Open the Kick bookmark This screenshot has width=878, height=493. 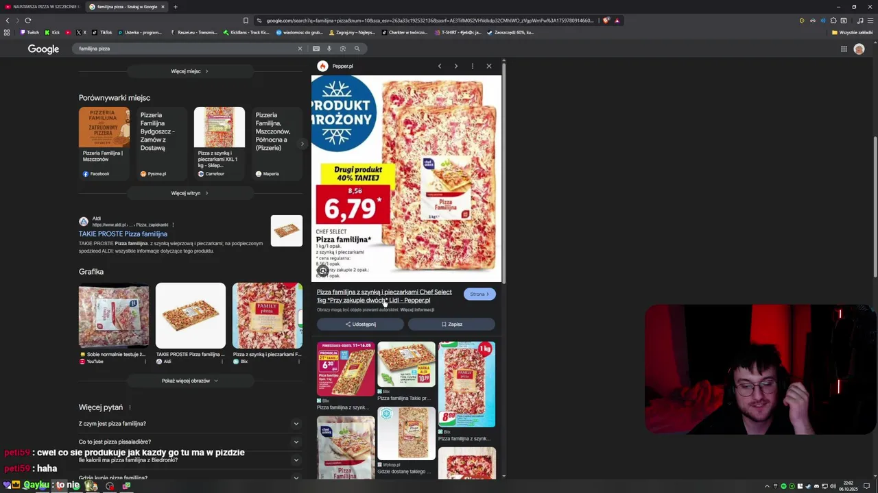tap(52, 32)
